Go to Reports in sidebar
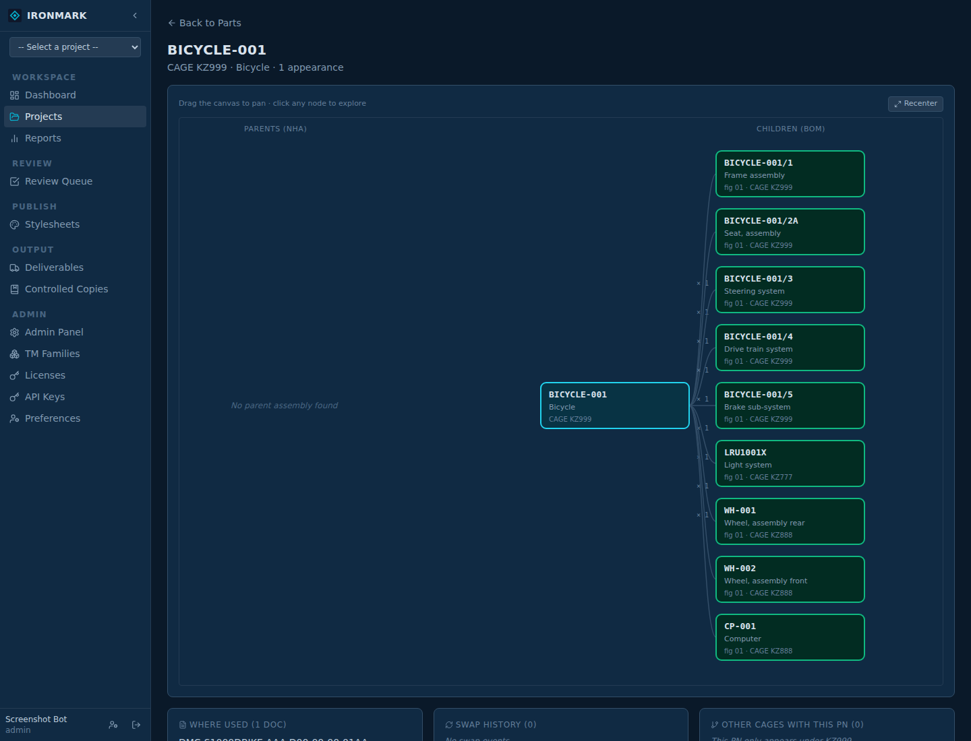 75,138
